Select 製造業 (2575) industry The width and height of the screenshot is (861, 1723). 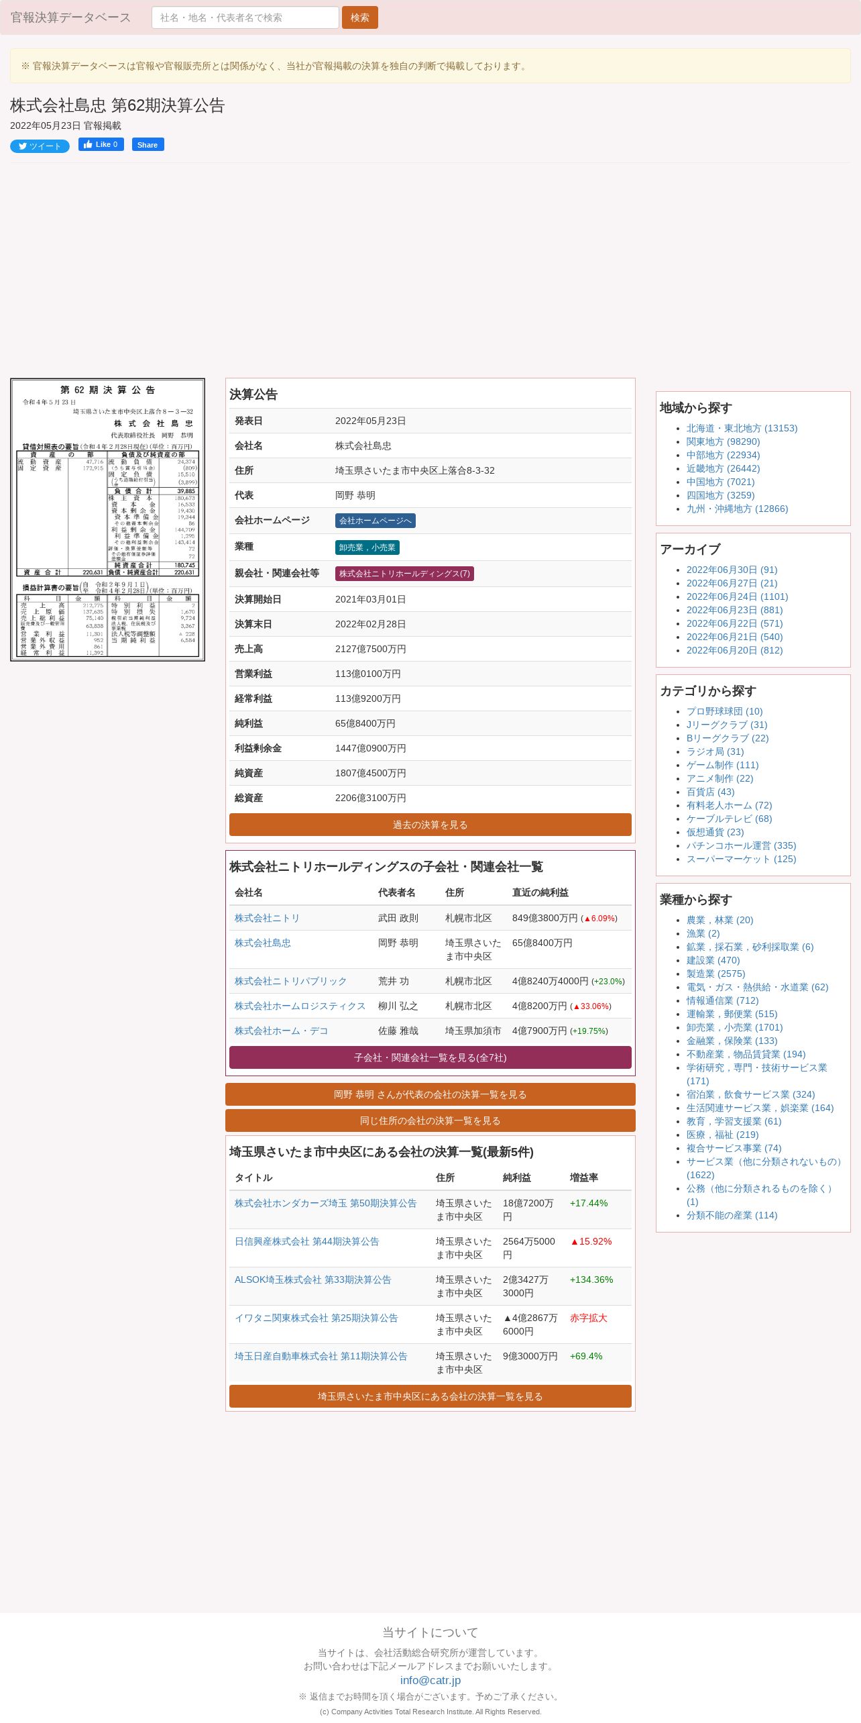click(715, 974)
